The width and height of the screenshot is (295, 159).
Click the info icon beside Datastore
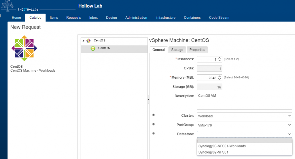click(x=154, y=133)
